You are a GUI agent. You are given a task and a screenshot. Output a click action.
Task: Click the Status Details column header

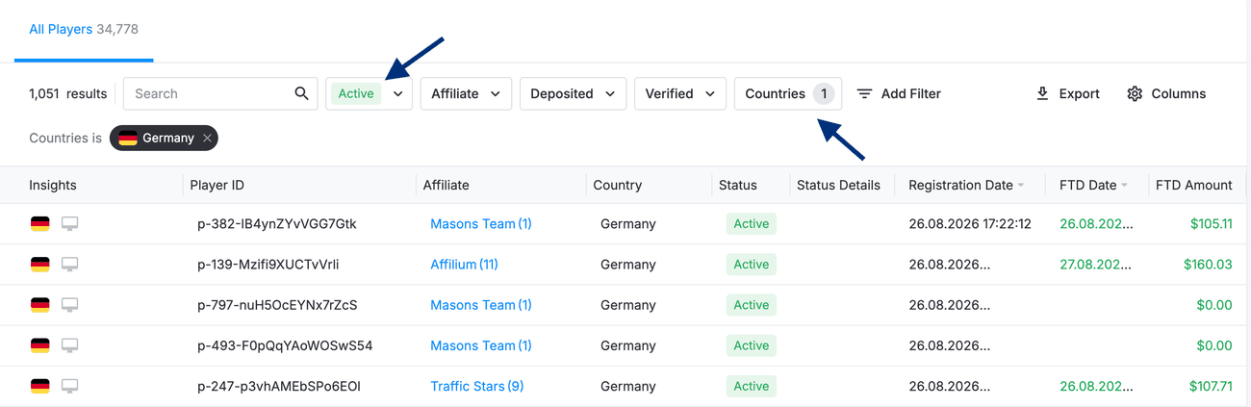(x=838, y=185)
